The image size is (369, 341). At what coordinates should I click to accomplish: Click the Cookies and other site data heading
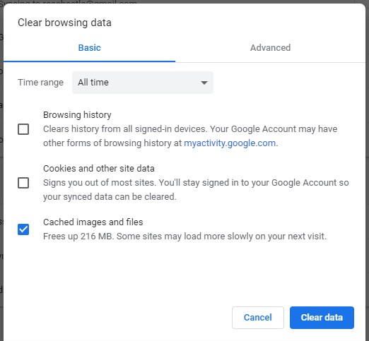coord(99,169)
